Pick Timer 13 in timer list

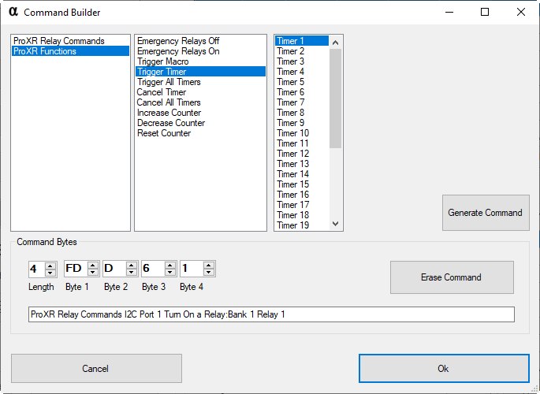tap(302, 164)
